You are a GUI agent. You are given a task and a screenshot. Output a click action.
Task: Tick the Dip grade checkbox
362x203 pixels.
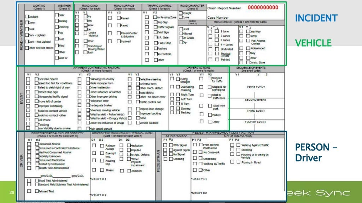click(x=181, y=42)
